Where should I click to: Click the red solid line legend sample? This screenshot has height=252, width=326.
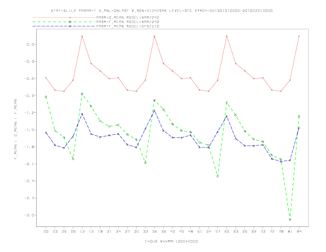pyautogui.click(x=64, y=17)
